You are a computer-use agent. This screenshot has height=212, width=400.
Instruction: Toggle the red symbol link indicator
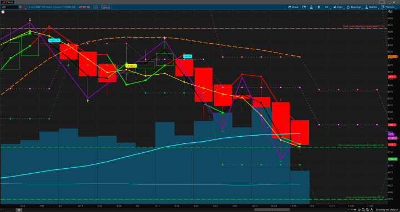24,7
